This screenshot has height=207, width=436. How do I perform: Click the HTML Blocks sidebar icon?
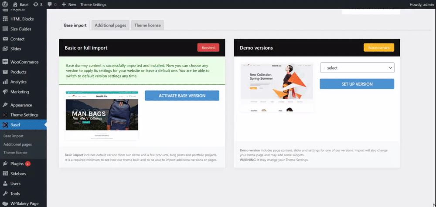pos(5,19)
